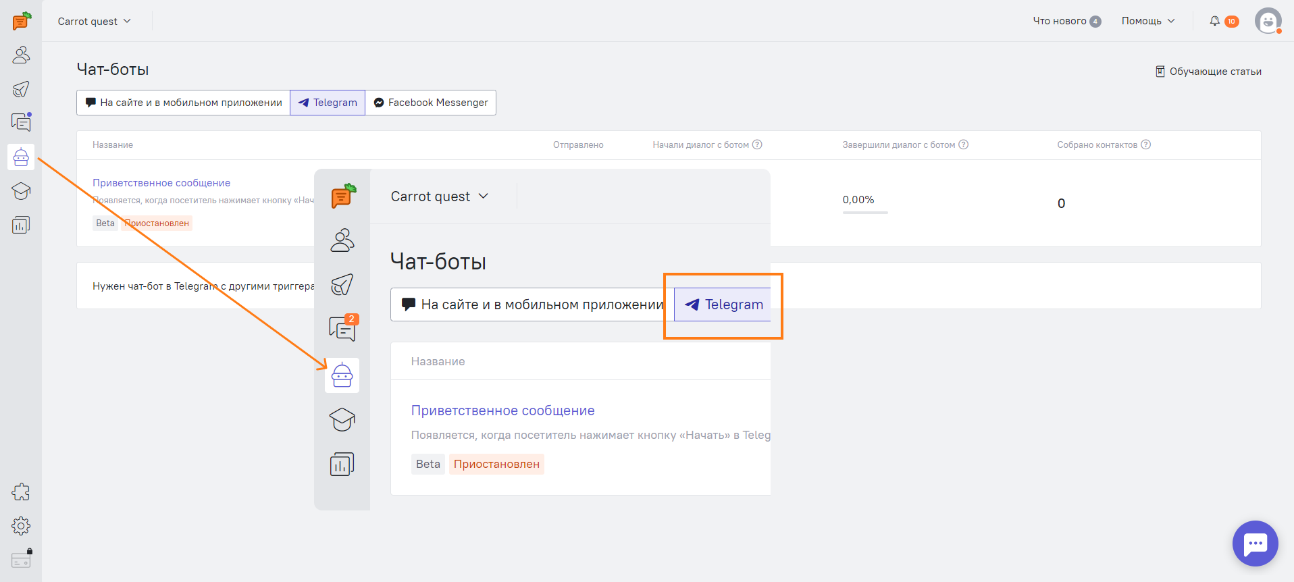Expand the Помощь dropdown menu
The width and height of the screenshot is (1294, 582).
1148,21
